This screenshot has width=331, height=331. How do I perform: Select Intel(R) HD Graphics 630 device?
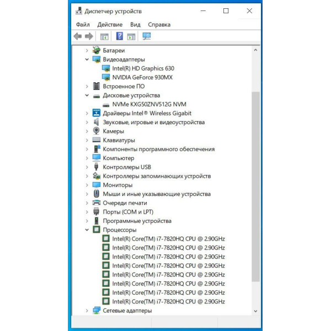point(143,68)
